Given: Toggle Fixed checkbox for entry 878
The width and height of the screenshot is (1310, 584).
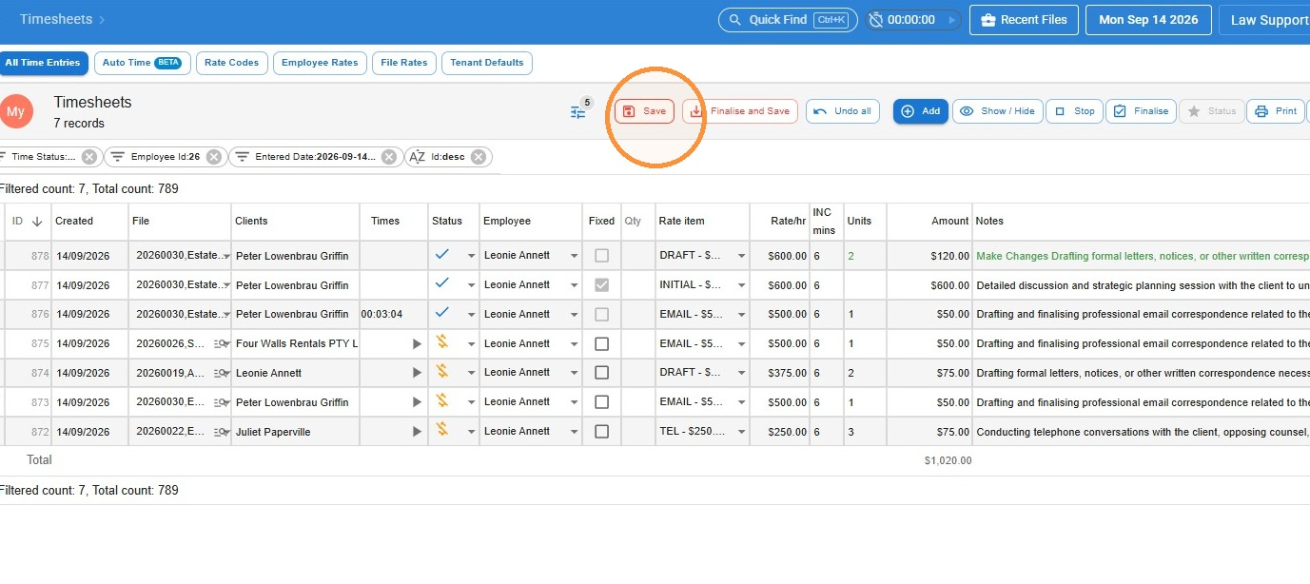Looking at the screenshot, I should coord(601,255).
